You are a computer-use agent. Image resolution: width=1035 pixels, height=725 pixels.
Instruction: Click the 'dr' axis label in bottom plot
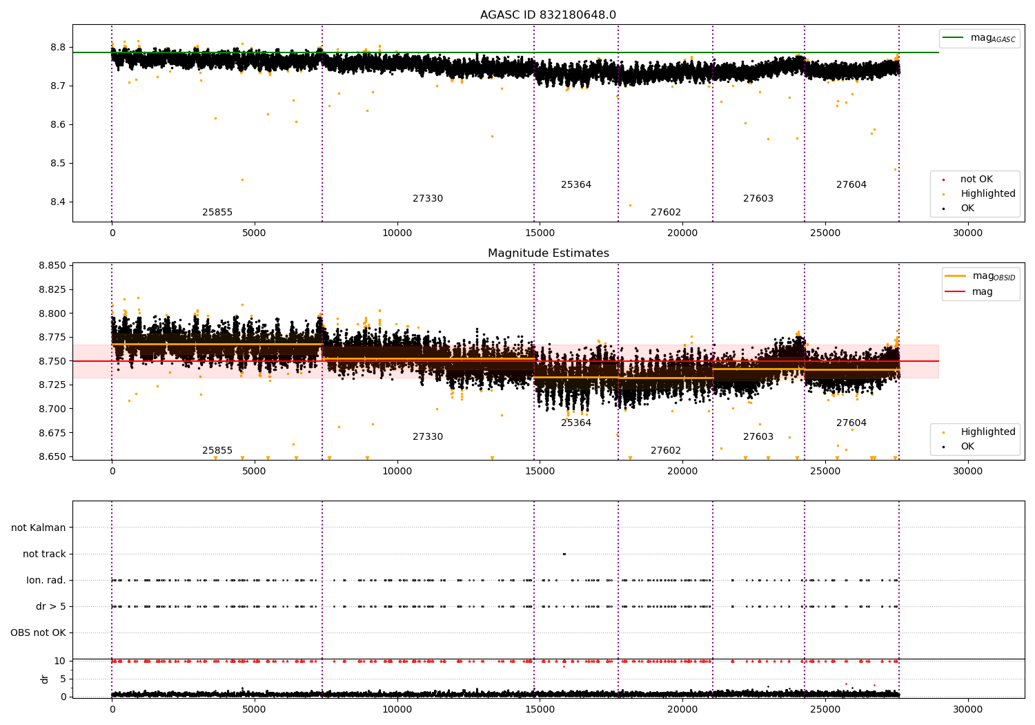45,679
